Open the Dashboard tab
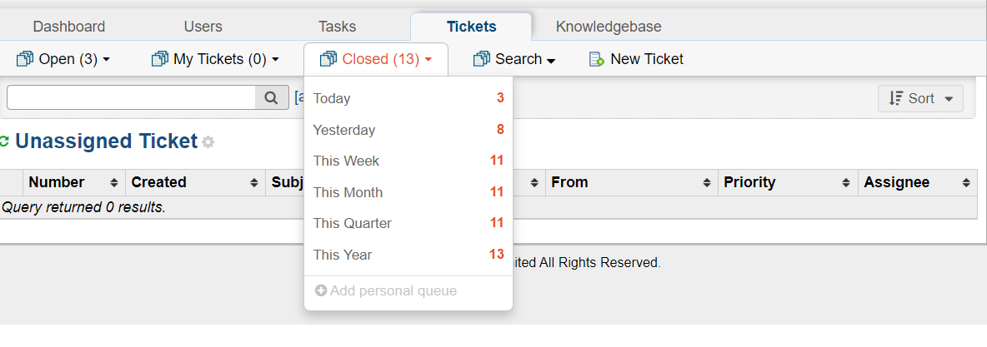 coord(69,27)
